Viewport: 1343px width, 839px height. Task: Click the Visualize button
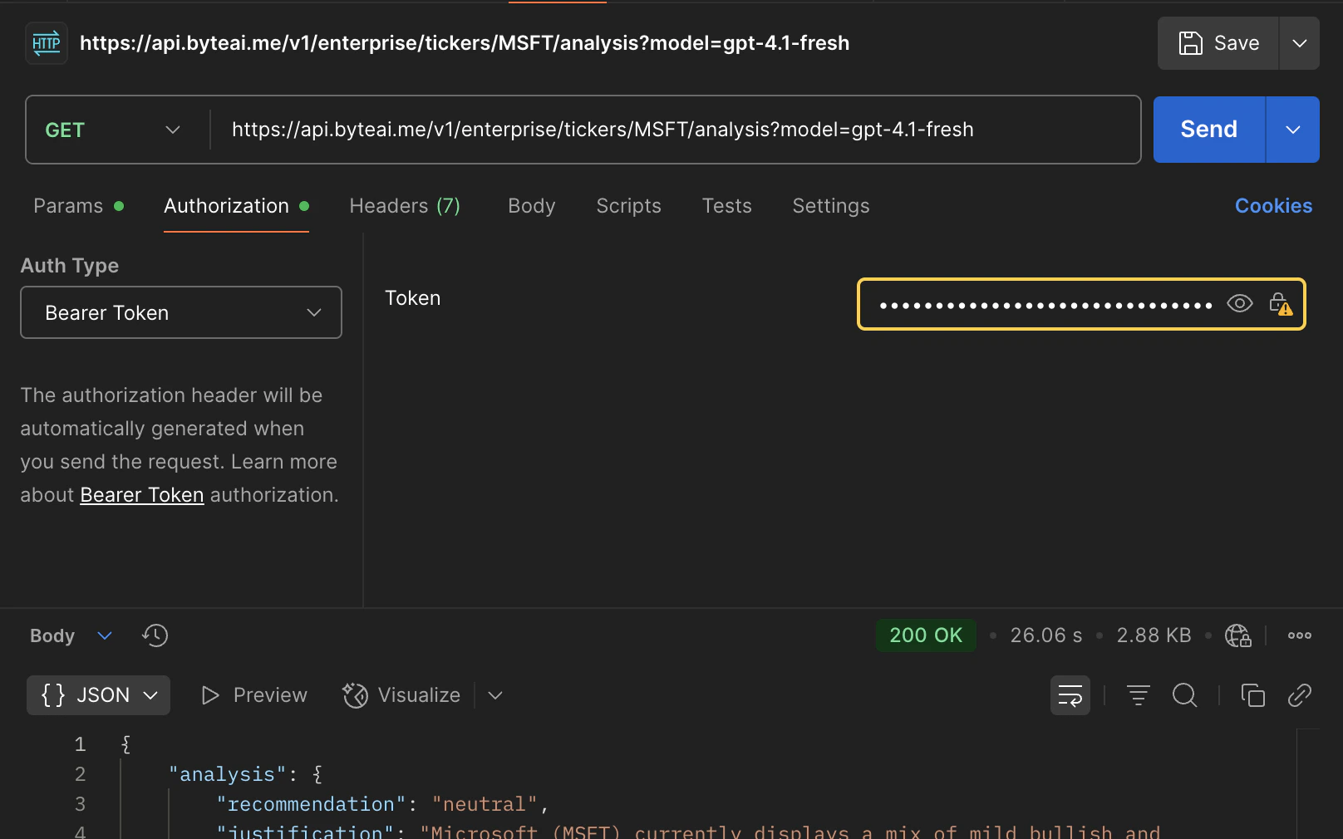401,695
